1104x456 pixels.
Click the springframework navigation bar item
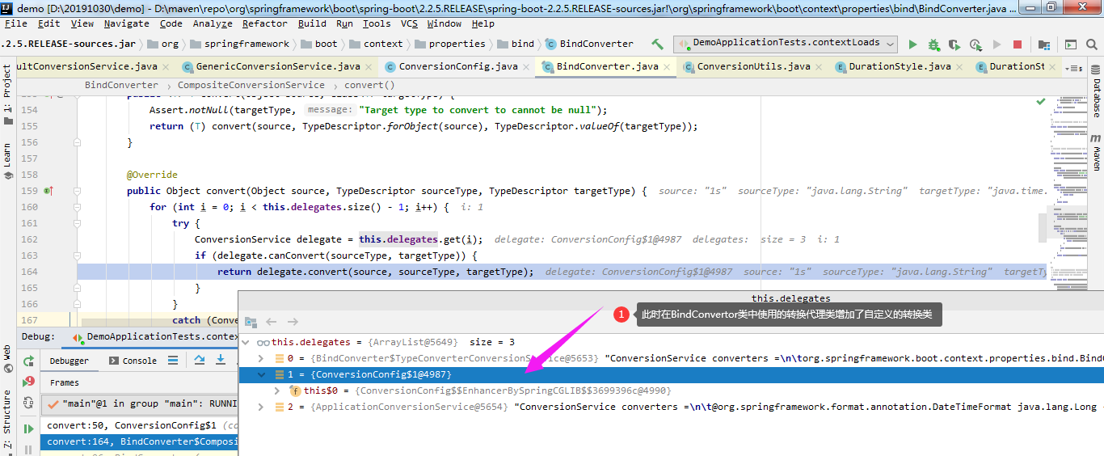tap(238, 44)
